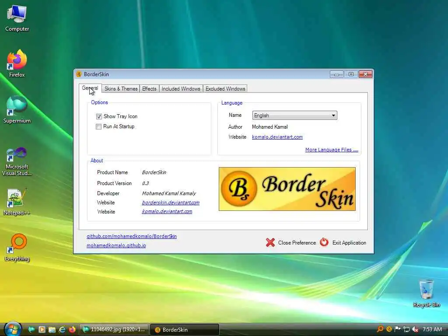Open Microsoft Visual Studio desktop shortcut
The width and height of the screenshot is (448, 336).
tap(17, 161)
